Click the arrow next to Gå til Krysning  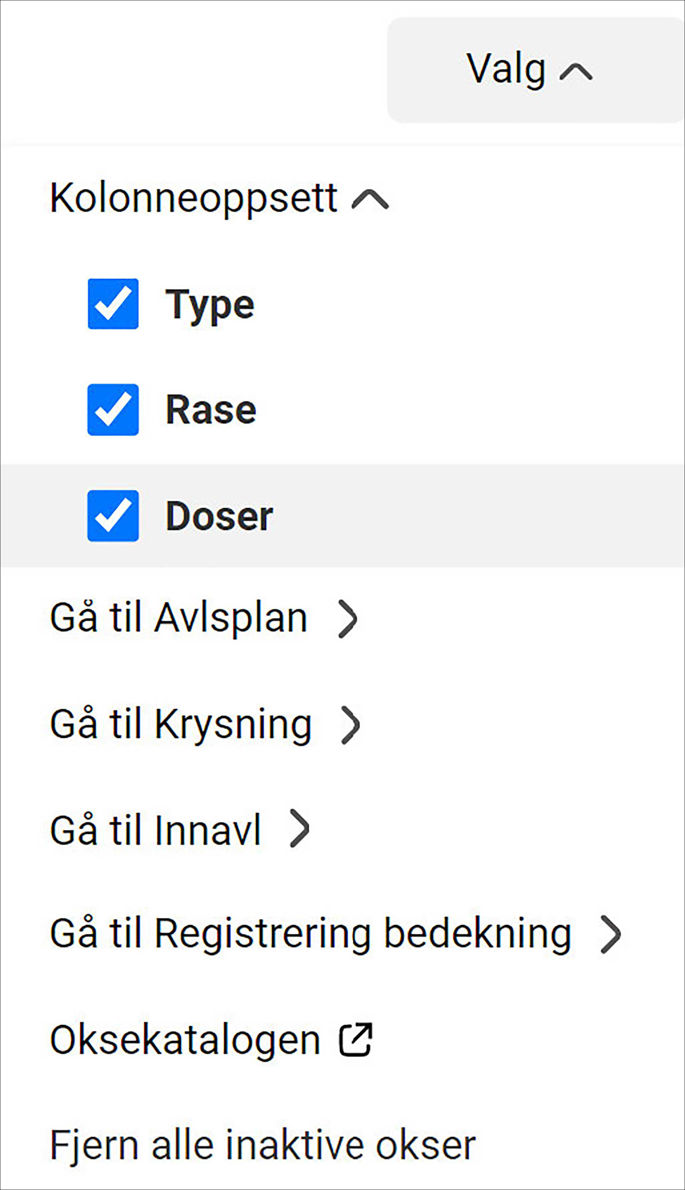pyautogui.click(x=350, y=725)
